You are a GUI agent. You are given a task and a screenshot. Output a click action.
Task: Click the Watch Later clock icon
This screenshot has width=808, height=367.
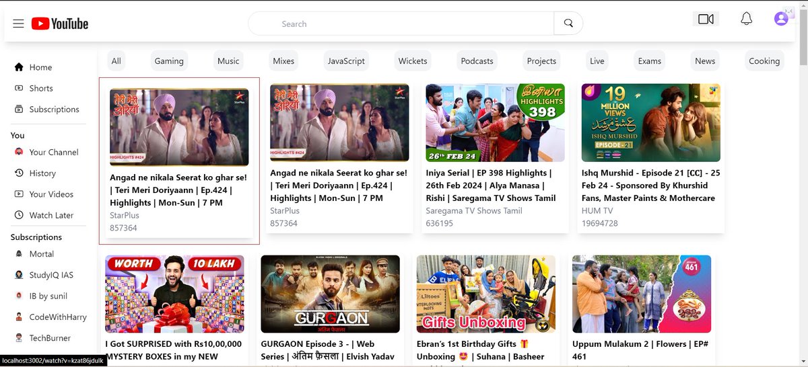pos(19,215)
